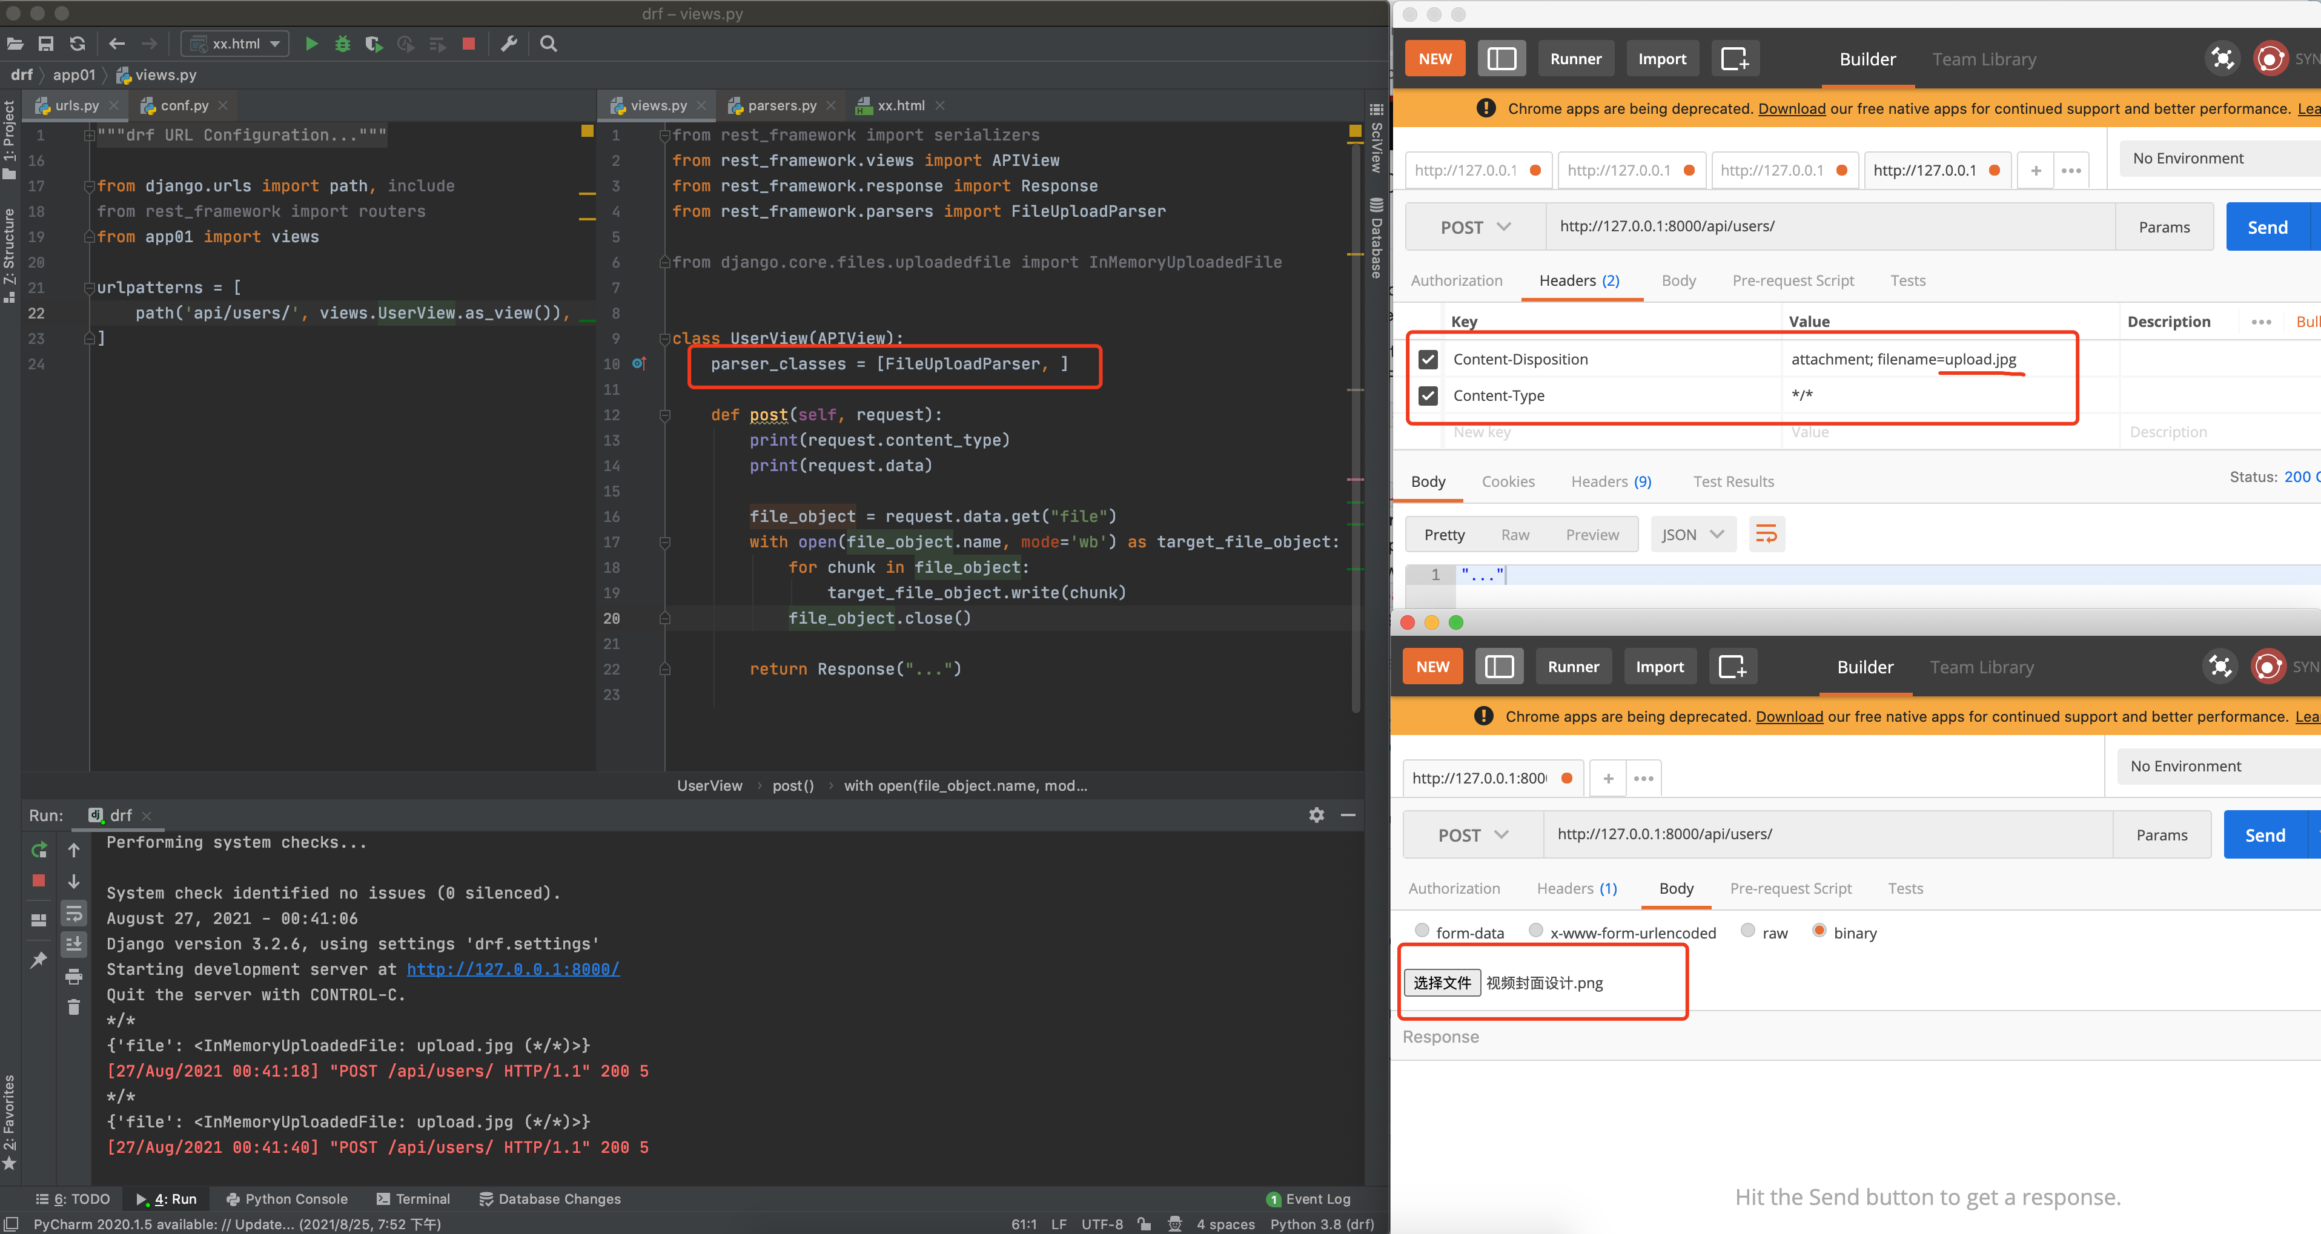Expand the POST method dropdown in upper Postman
Image resolution: width=2321 pixels, height=1234 pixels.
click(x=1475, y=227)
